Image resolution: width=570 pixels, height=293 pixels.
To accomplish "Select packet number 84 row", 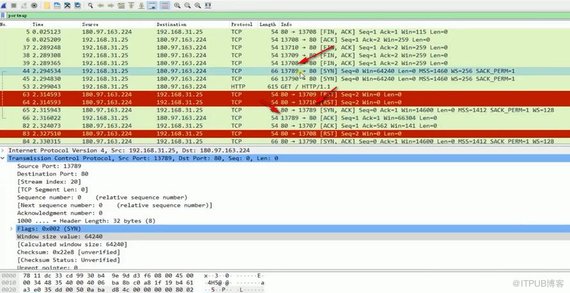I will (285, 141).
